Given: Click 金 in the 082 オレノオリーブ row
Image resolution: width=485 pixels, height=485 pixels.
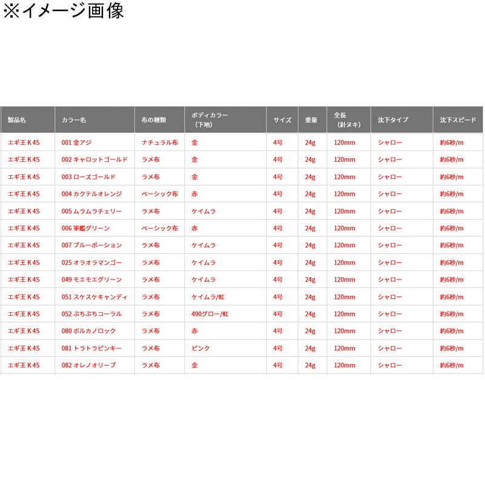Looking at the screenshot, I should click(195, 366).
